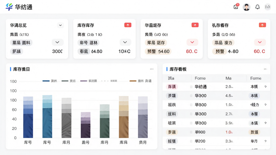The width and height of the screenshot is (276, 155).
Task: Tick the checkbox in the grey 1.0 row
Action: (x=191, y=105)
